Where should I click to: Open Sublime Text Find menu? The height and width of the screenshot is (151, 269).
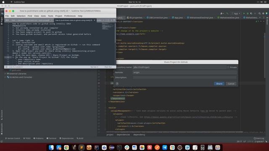[30, 16]
